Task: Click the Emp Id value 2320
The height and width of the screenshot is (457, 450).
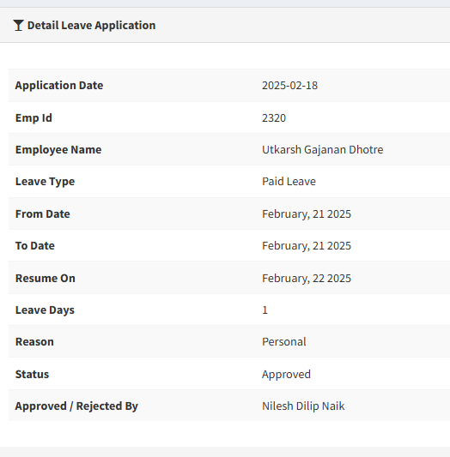Action: 274,118
